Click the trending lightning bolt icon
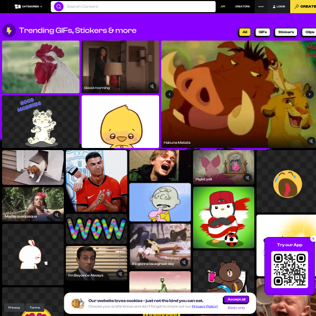This screenshot has height=316, width=316. pos(9,31)
